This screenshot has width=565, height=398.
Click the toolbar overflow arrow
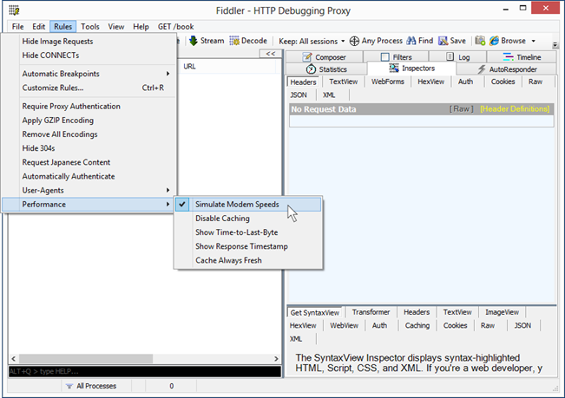[x=555, y=45]
